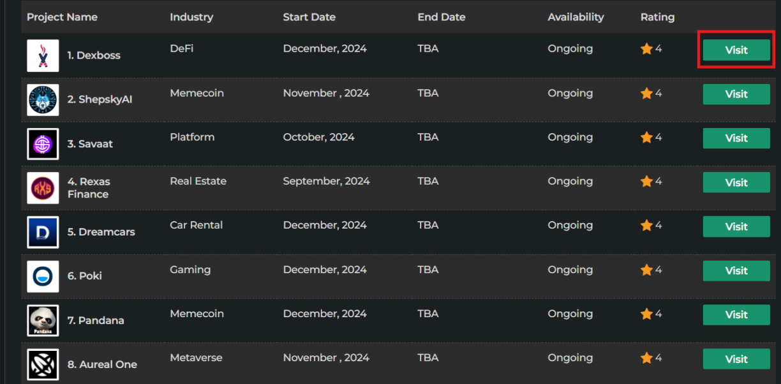
Task: Click the Pandana panda logo icon
Action: click(x=43, y=320)
